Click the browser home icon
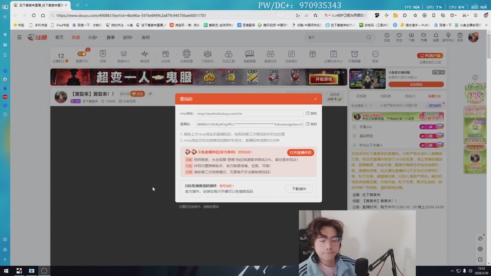This screenshot has height=276, width=491. point(43,15)
